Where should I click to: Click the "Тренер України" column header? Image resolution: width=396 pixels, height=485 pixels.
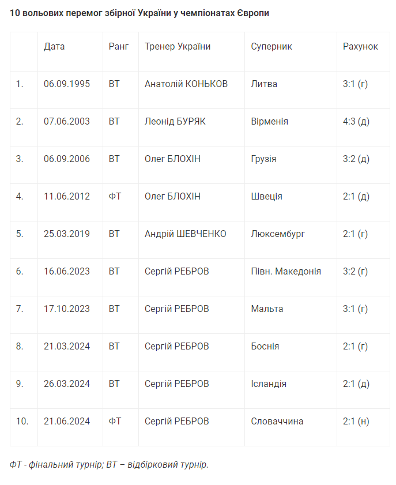pos(178,47)
